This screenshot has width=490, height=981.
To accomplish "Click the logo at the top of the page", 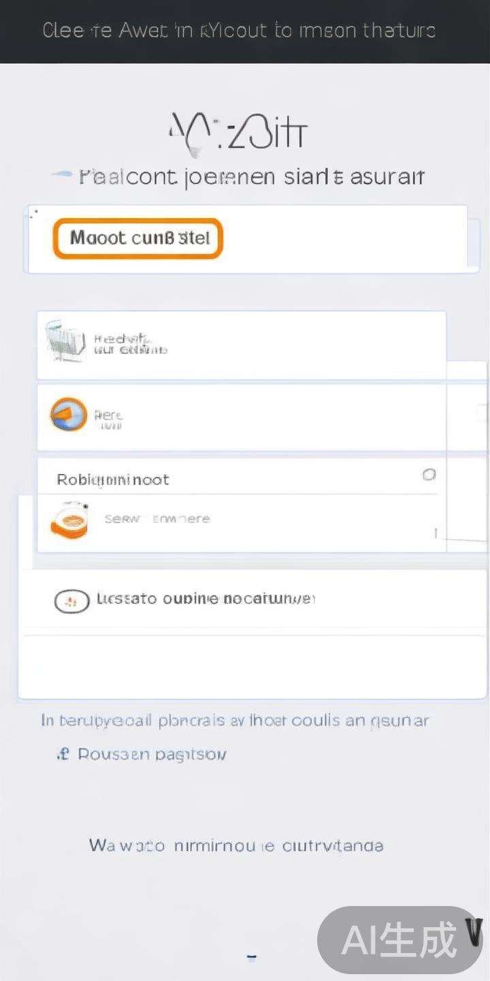I will coord(238,133).
